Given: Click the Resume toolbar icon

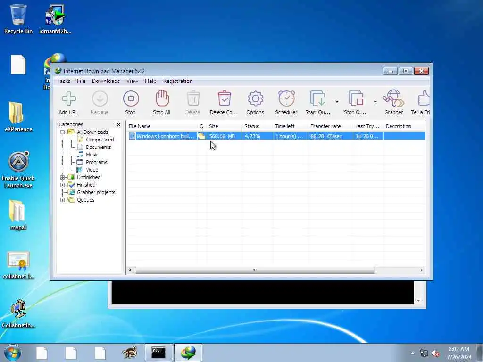Looking at the screenshot, I should pos(100,99).
